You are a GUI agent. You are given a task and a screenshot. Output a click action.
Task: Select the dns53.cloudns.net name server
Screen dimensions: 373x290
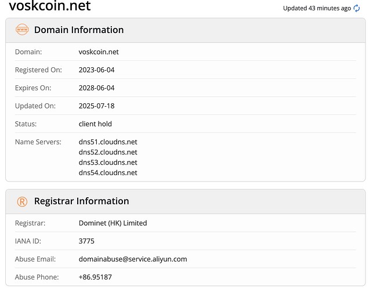click(108, 162)
